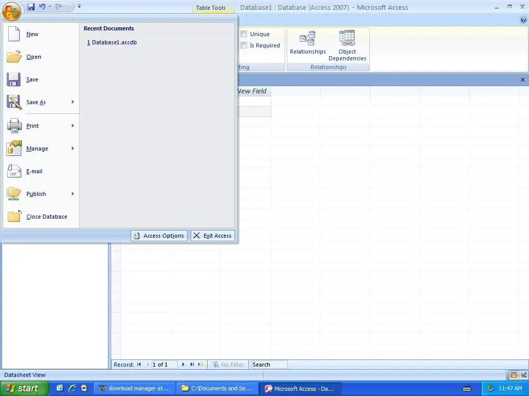Image resolution: width=529 pixels, height=396 pixels.
Task: Open the Relationships tool
Action: (x=308, y=43)
